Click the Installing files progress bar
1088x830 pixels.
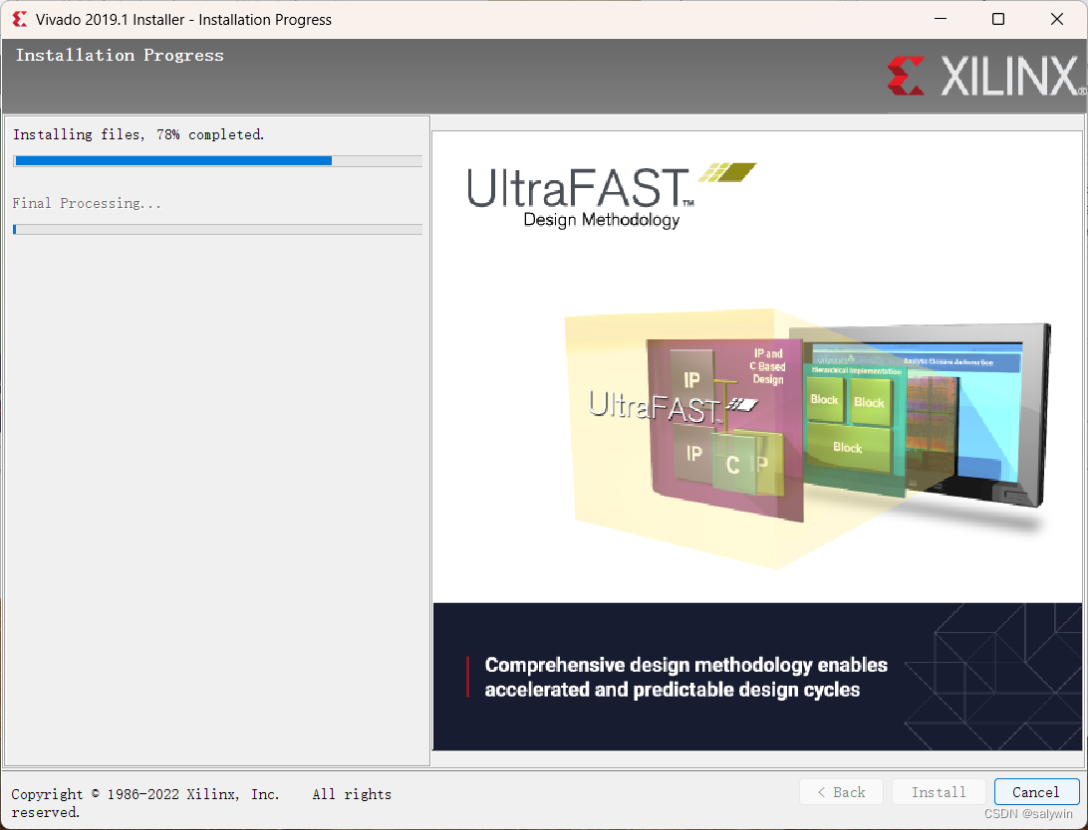click(x=218, y=161)
